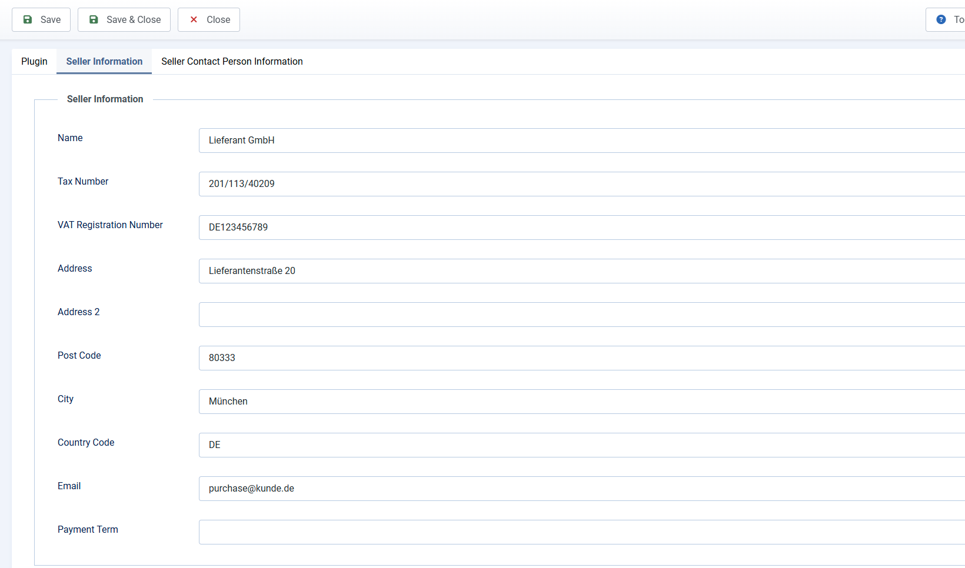Click the Email label

69,486
